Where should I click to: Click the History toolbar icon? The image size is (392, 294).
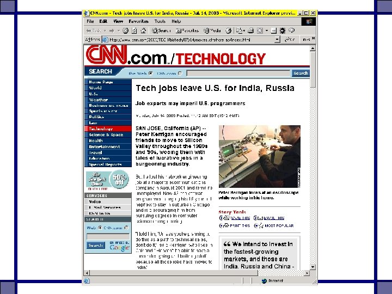tap(228, 30)
